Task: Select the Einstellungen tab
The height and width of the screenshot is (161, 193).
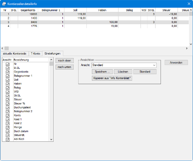Action: (52, 53)
